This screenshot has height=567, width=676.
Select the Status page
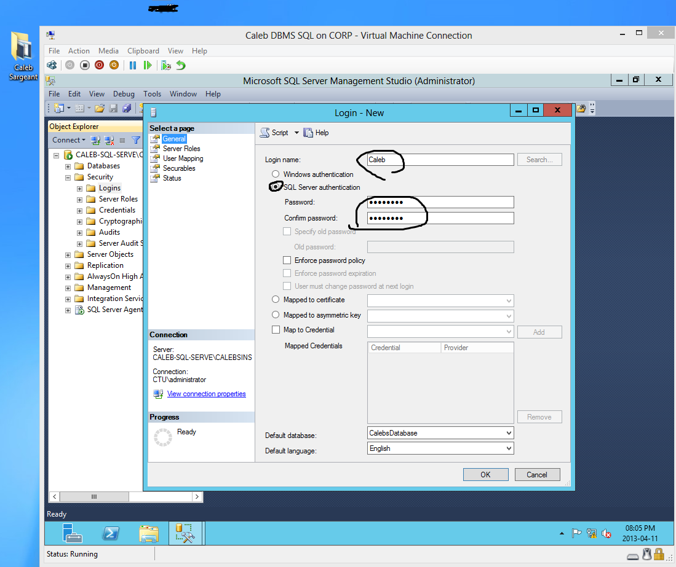[x=172, y=178]
